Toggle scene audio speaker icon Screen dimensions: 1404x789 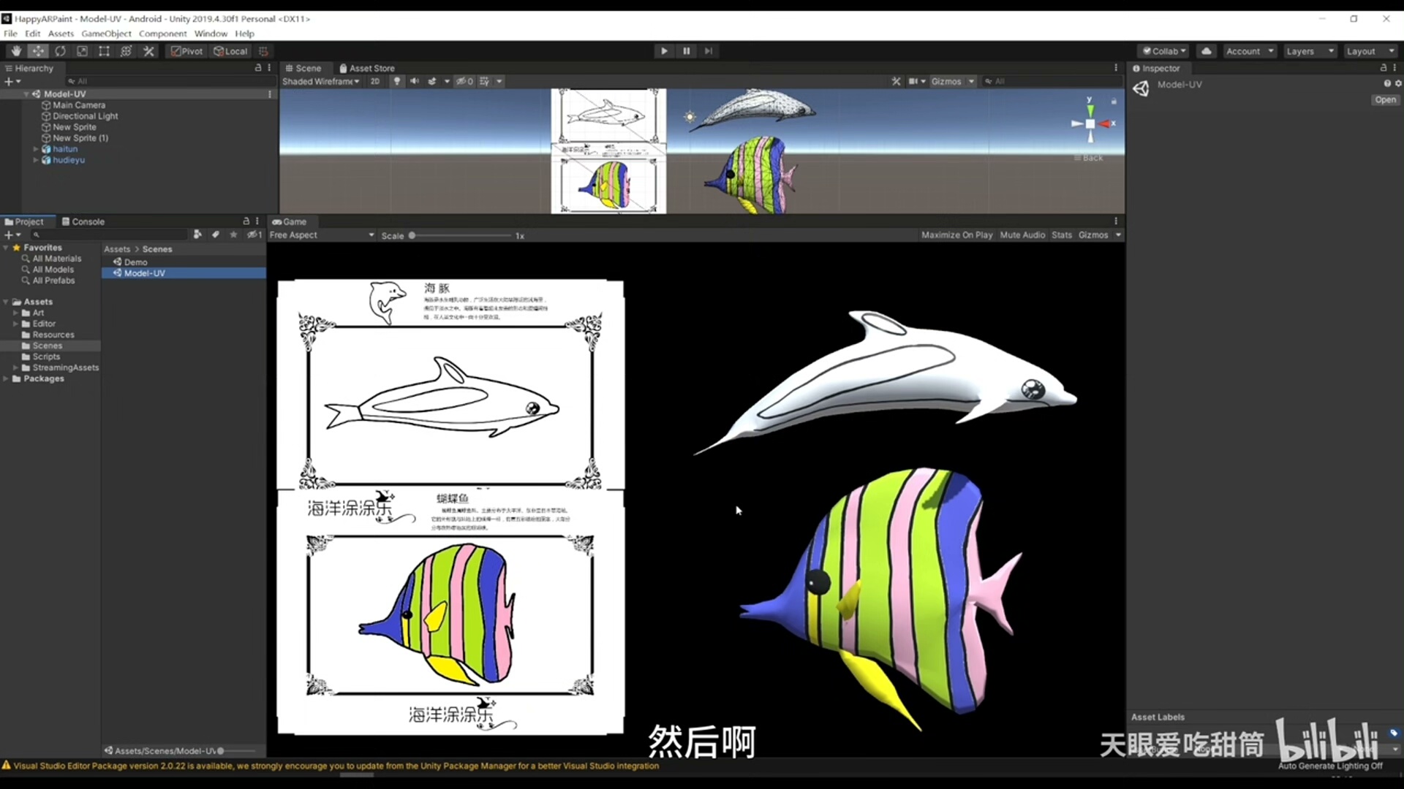(x=415, y=81)
